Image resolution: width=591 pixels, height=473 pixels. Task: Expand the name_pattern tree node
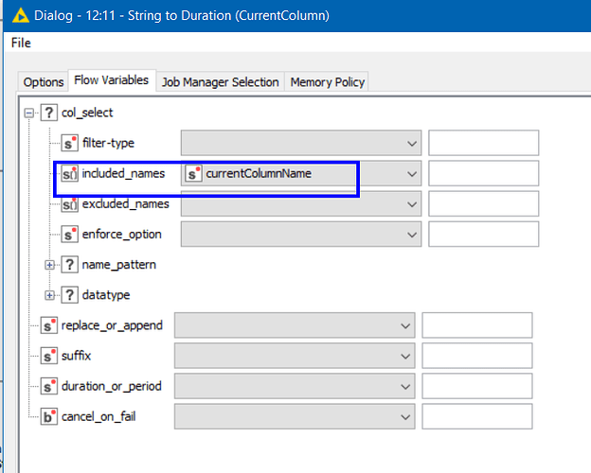click(x=50, y=265)
